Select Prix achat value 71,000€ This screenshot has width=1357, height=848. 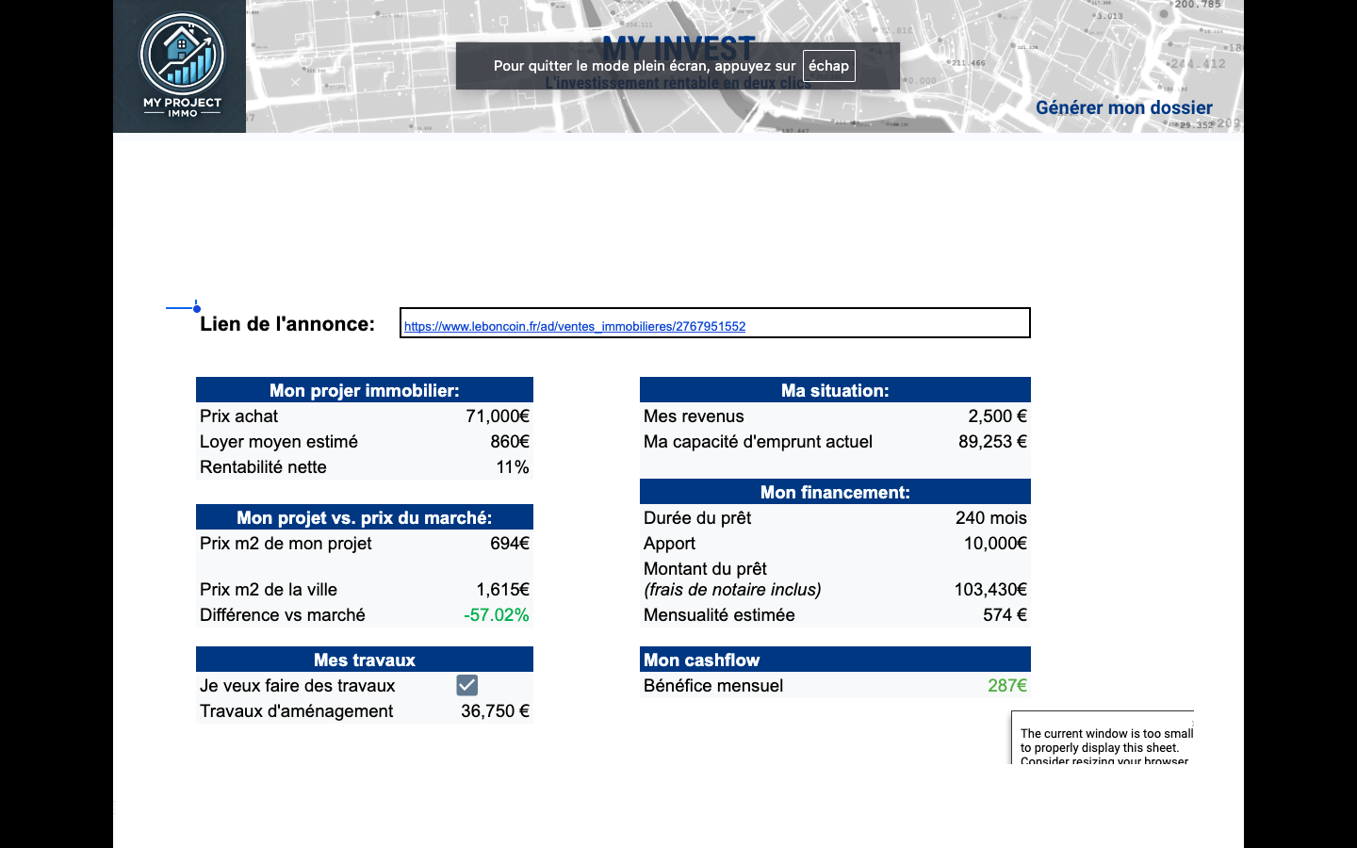(x=498, y=416)
